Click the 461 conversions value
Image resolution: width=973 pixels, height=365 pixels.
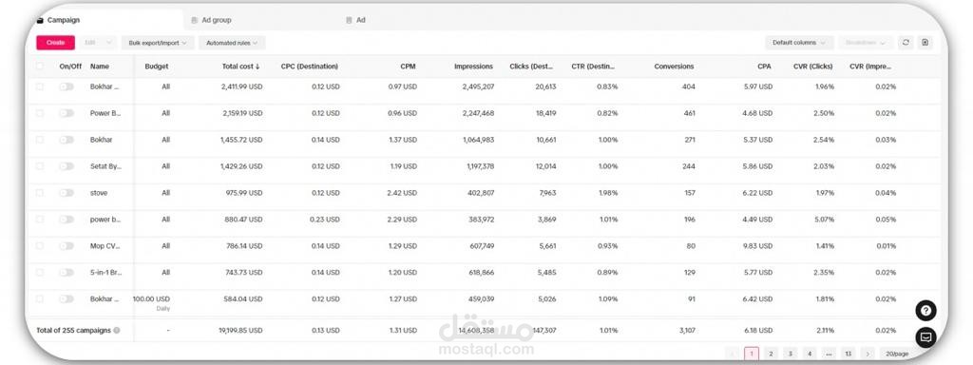coord(689,114)
